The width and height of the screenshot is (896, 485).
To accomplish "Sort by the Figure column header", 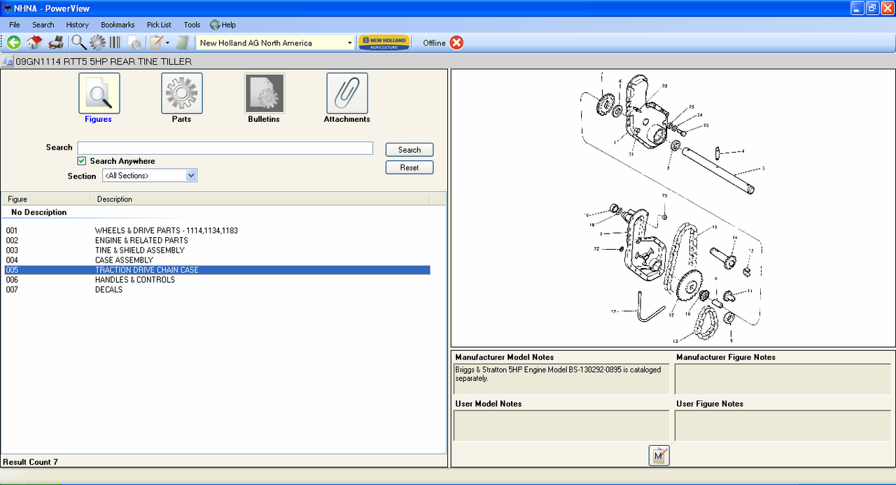I will pos(45,199).
